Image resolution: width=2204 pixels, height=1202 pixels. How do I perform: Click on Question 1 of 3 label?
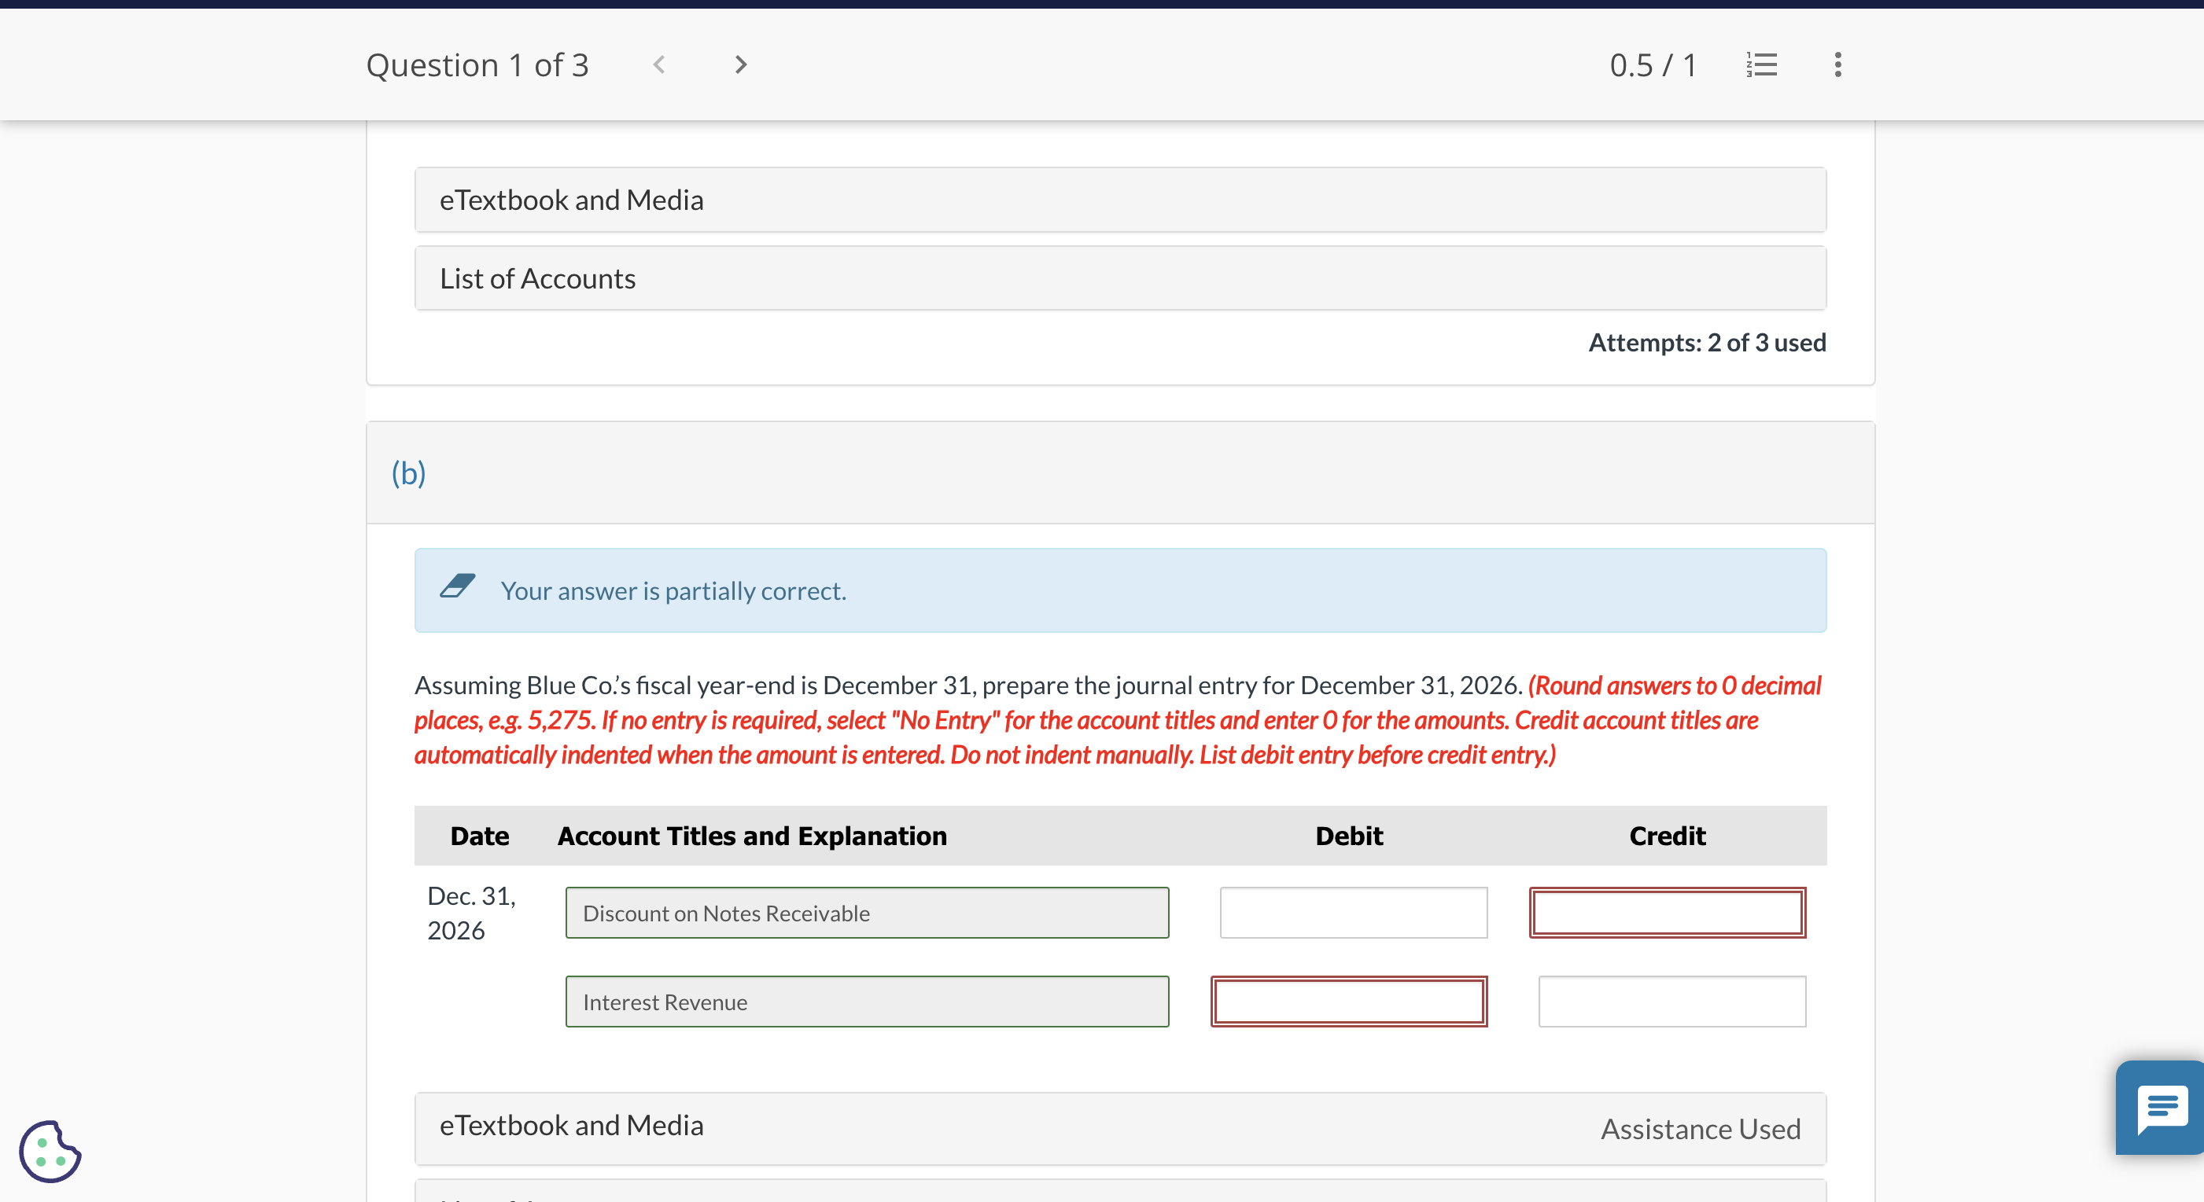(x=477, y=65)
